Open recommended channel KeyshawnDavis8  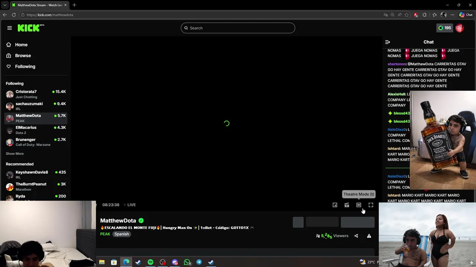[x=36, y=175]
